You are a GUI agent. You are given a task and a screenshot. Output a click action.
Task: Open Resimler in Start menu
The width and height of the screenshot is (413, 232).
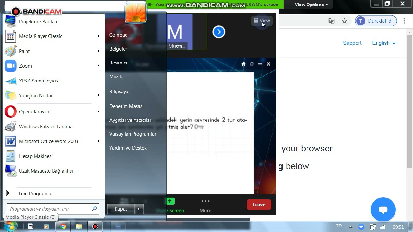pos(118,63)
